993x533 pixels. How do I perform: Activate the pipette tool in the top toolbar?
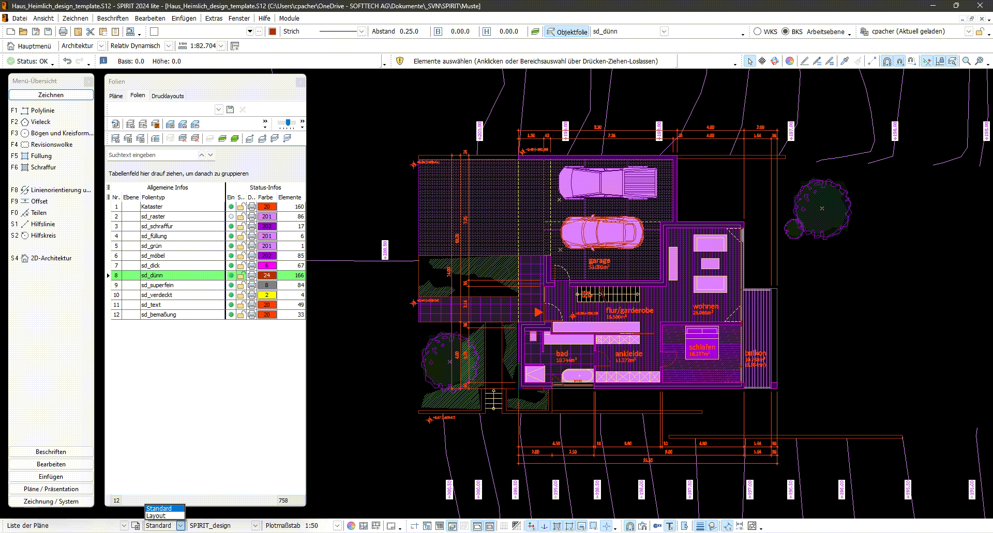click(844, 61)
